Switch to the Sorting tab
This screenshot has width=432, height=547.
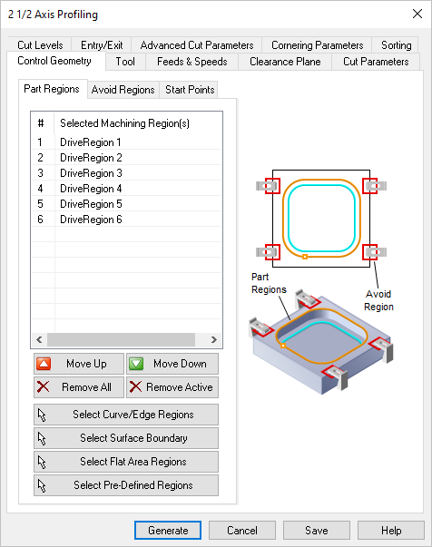396,45
